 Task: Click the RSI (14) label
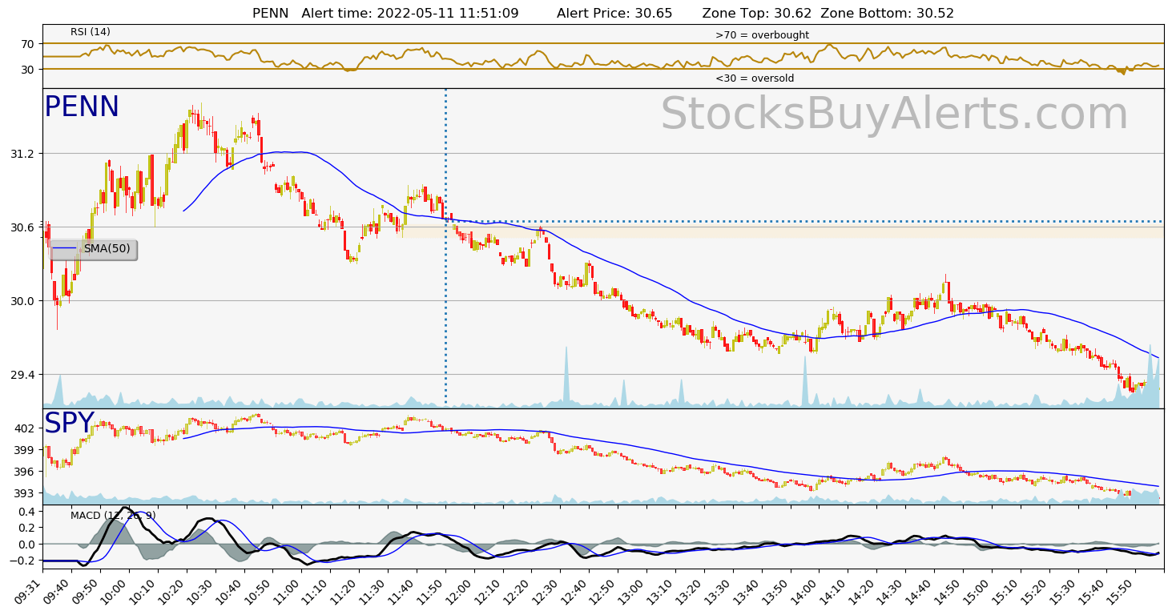click(x=91, y=32)
